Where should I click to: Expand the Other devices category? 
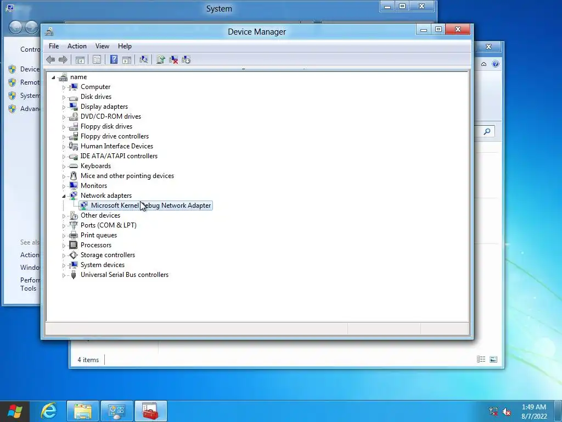tap(64, 216)
